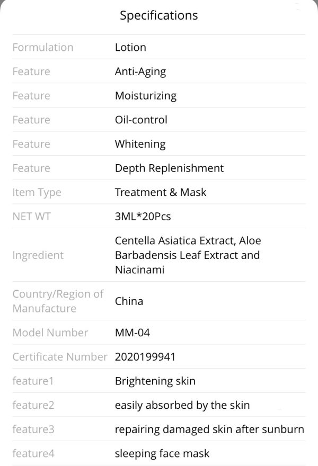Click certificate number 2020199941
Screen dimensions: 318x466
pyautogui.click(x=145, y=356)
